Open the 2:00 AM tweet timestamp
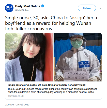Image resolution: width=107 pixels, height=108 pixels. (x=9, y=104)
